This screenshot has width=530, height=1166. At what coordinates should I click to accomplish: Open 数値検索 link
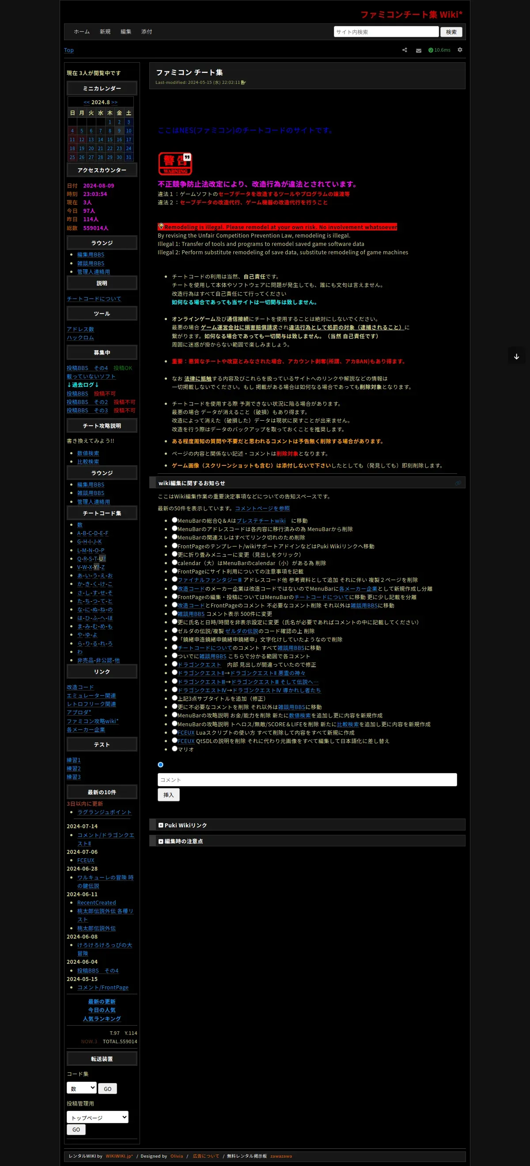coord(88,453)
